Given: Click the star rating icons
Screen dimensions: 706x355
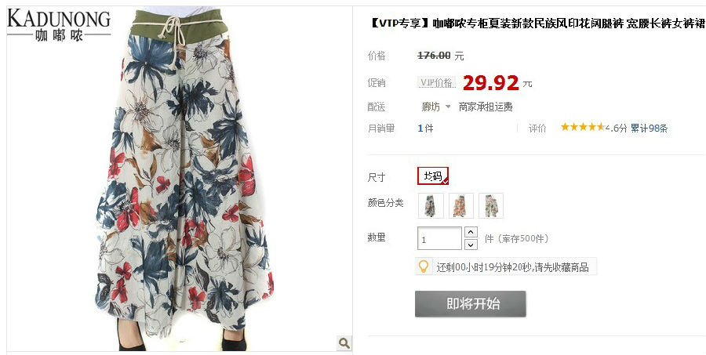Looking at the screenshot, I should 582,127.
